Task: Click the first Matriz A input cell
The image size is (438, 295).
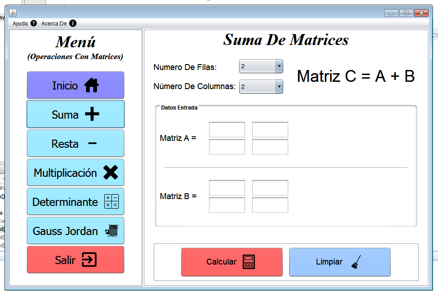Action: (226, 130)
